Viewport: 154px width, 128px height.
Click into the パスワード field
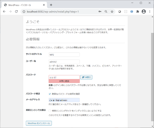tap(64, 77)
